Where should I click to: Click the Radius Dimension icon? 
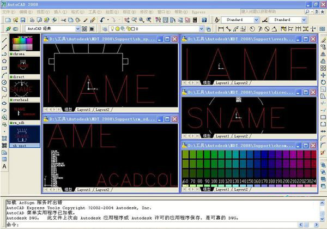click(x=252, y=29)
